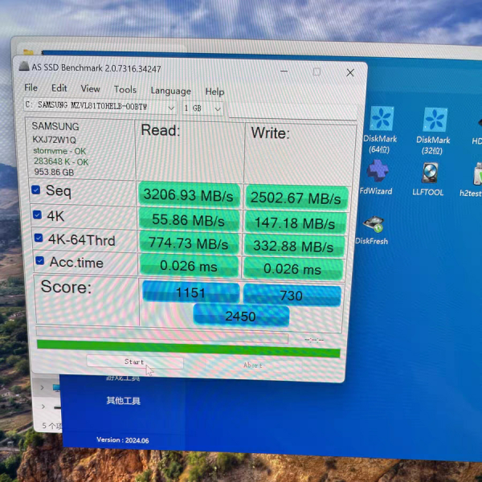Click the green benchmark progress bar
Image resolution: width=482 pixels, height=482 pixels.
point(188,349)
